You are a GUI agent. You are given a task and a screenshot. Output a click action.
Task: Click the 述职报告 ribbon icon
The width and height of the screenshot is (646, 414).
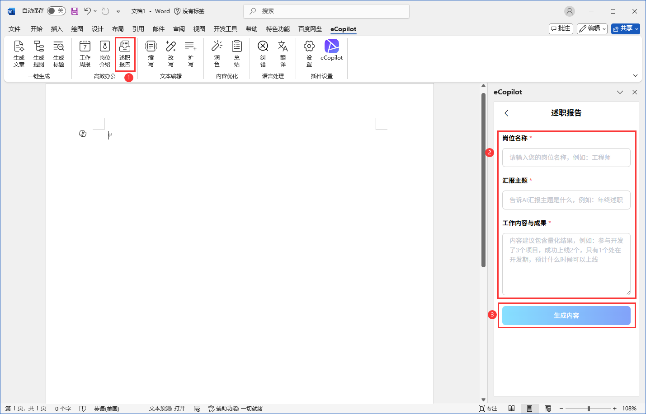tap(125, 53)
